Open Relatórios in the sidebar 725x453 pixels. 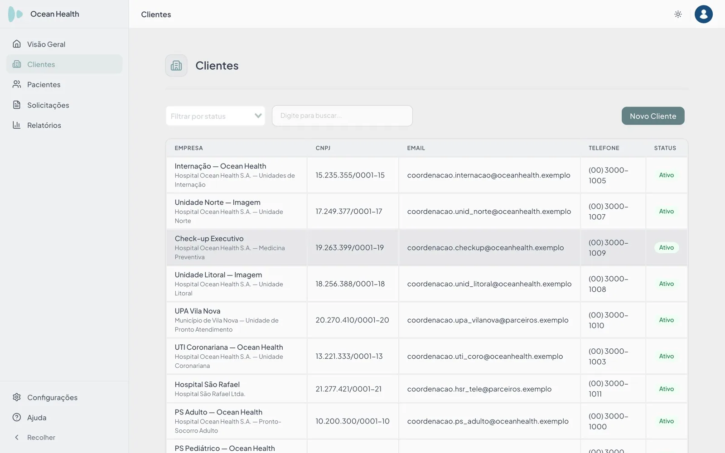click(64, 125)
